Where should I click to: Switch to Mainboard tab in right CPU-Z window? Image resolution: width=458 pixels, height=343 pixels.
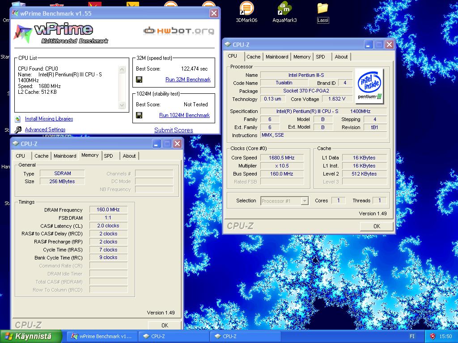pyautogui.click(x=277, y=57)
